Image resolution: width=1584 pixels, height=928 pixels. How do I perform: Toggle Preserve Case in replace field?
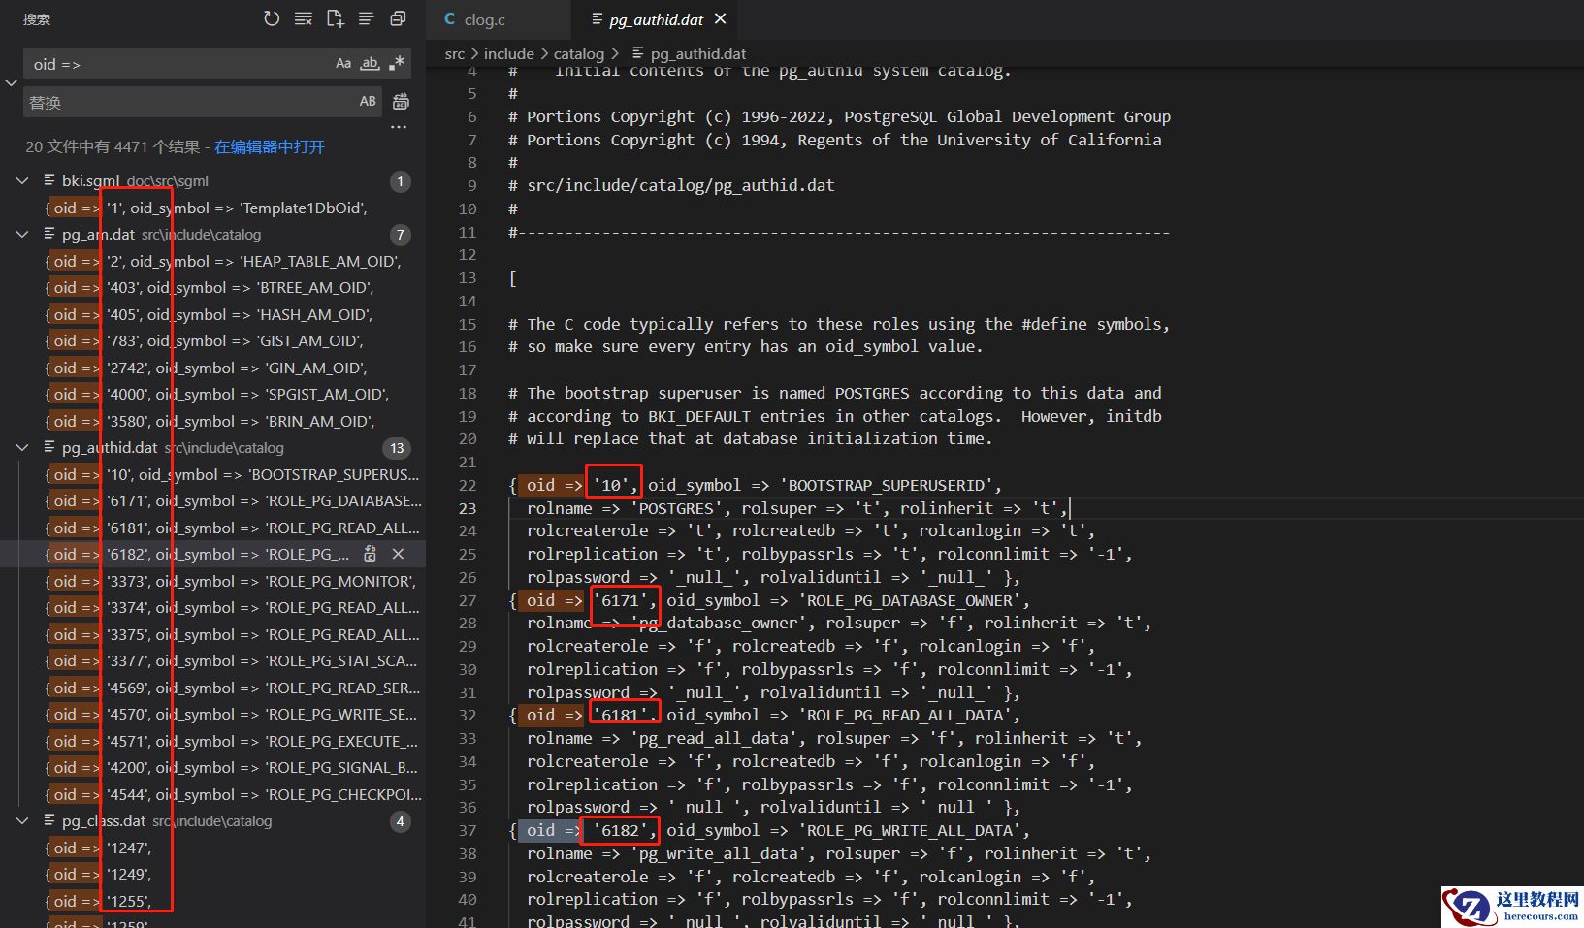368,102
